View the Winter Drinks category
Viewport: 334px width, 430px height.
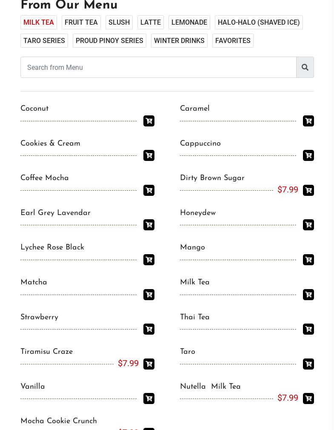[x=179, y=40]
